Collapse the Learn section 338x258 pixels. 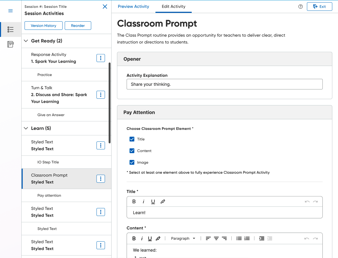point(26,128)
